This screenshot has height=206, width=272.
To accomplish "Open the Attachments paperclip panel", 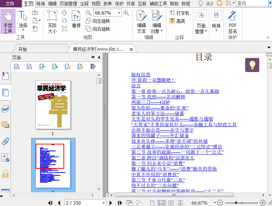I will (x=5, y=141).
